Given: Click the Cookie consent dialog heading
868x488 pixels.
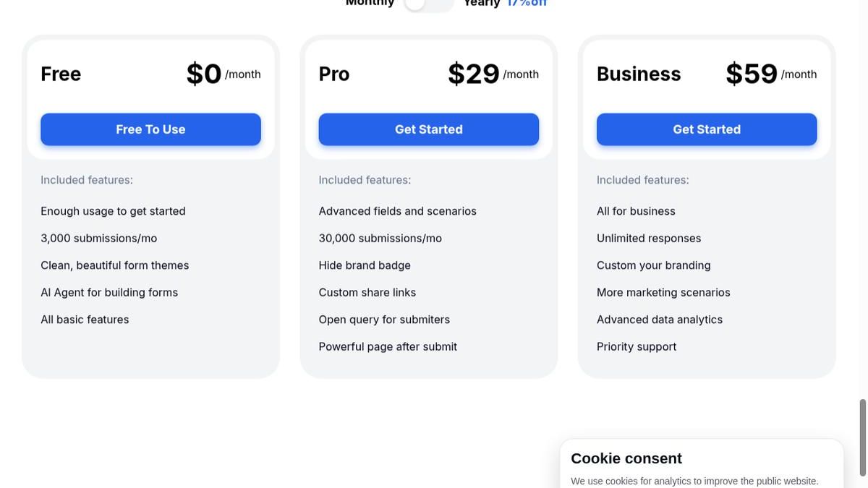Looking at the screenshot, I should click(x=626, y=458).
